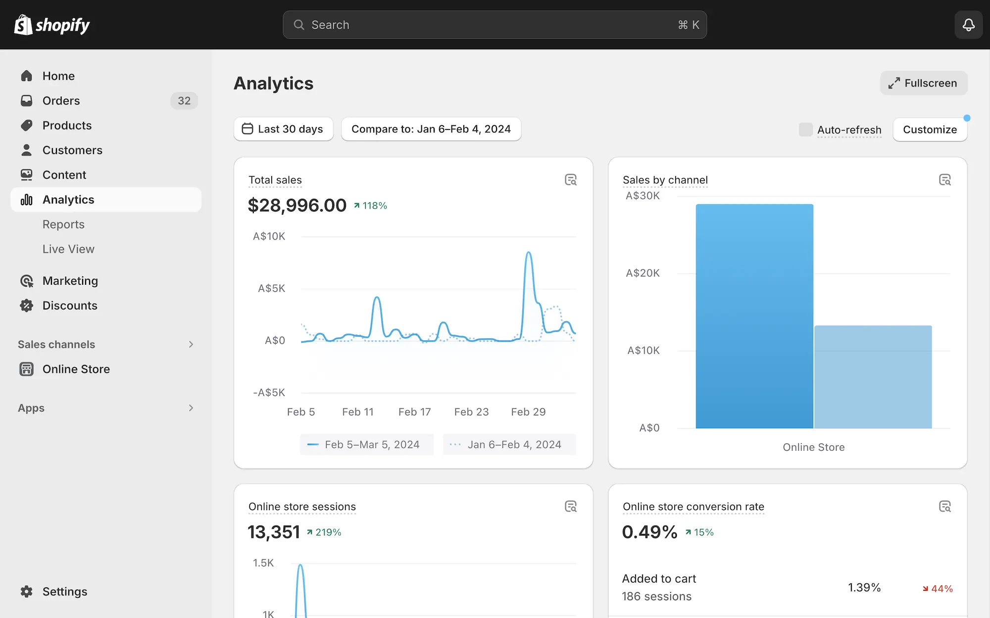990x618 pixels.
Task: Click the Total Sales chart export icon
Action: 571,180
